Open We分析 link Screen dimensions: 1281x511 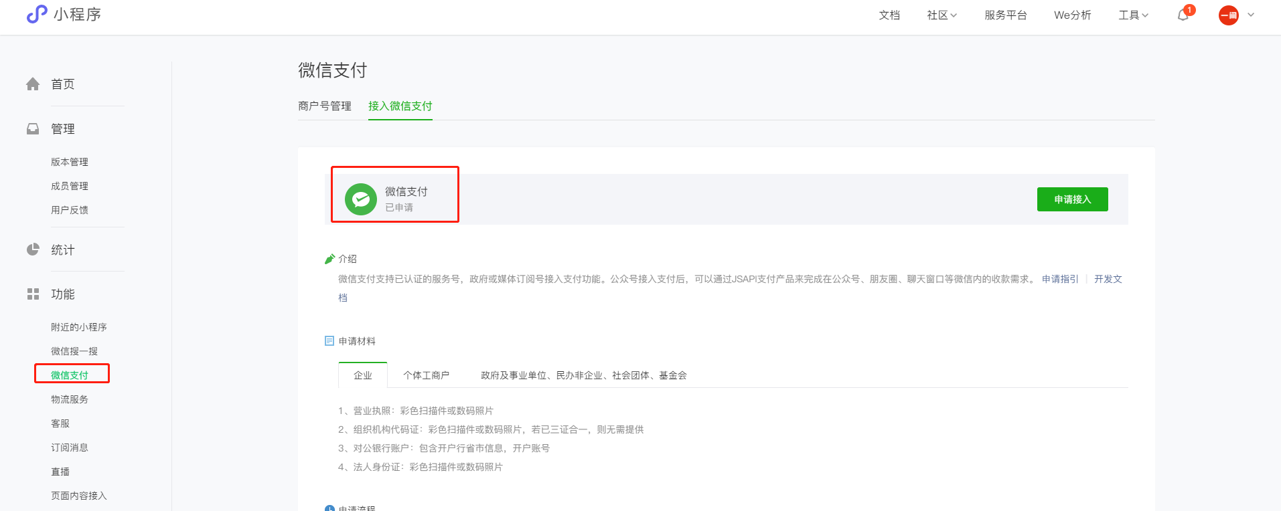pos(1073,15)
